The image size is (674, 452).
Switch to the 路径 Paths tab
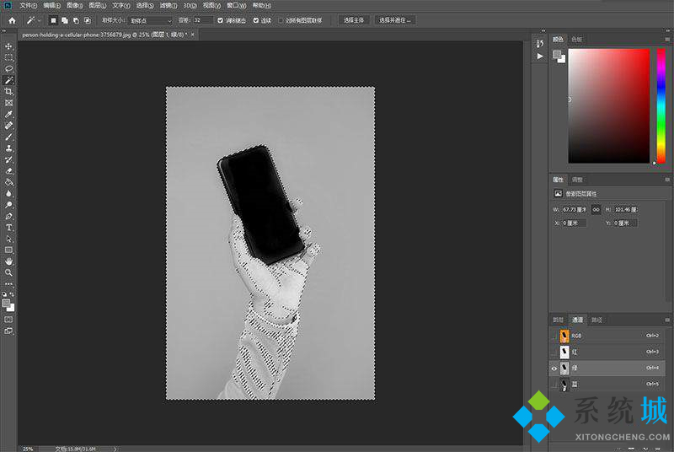[x=596, y=320]
